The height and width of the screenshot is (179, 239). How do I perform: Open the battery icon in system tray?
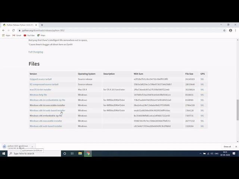coord(204,154)
